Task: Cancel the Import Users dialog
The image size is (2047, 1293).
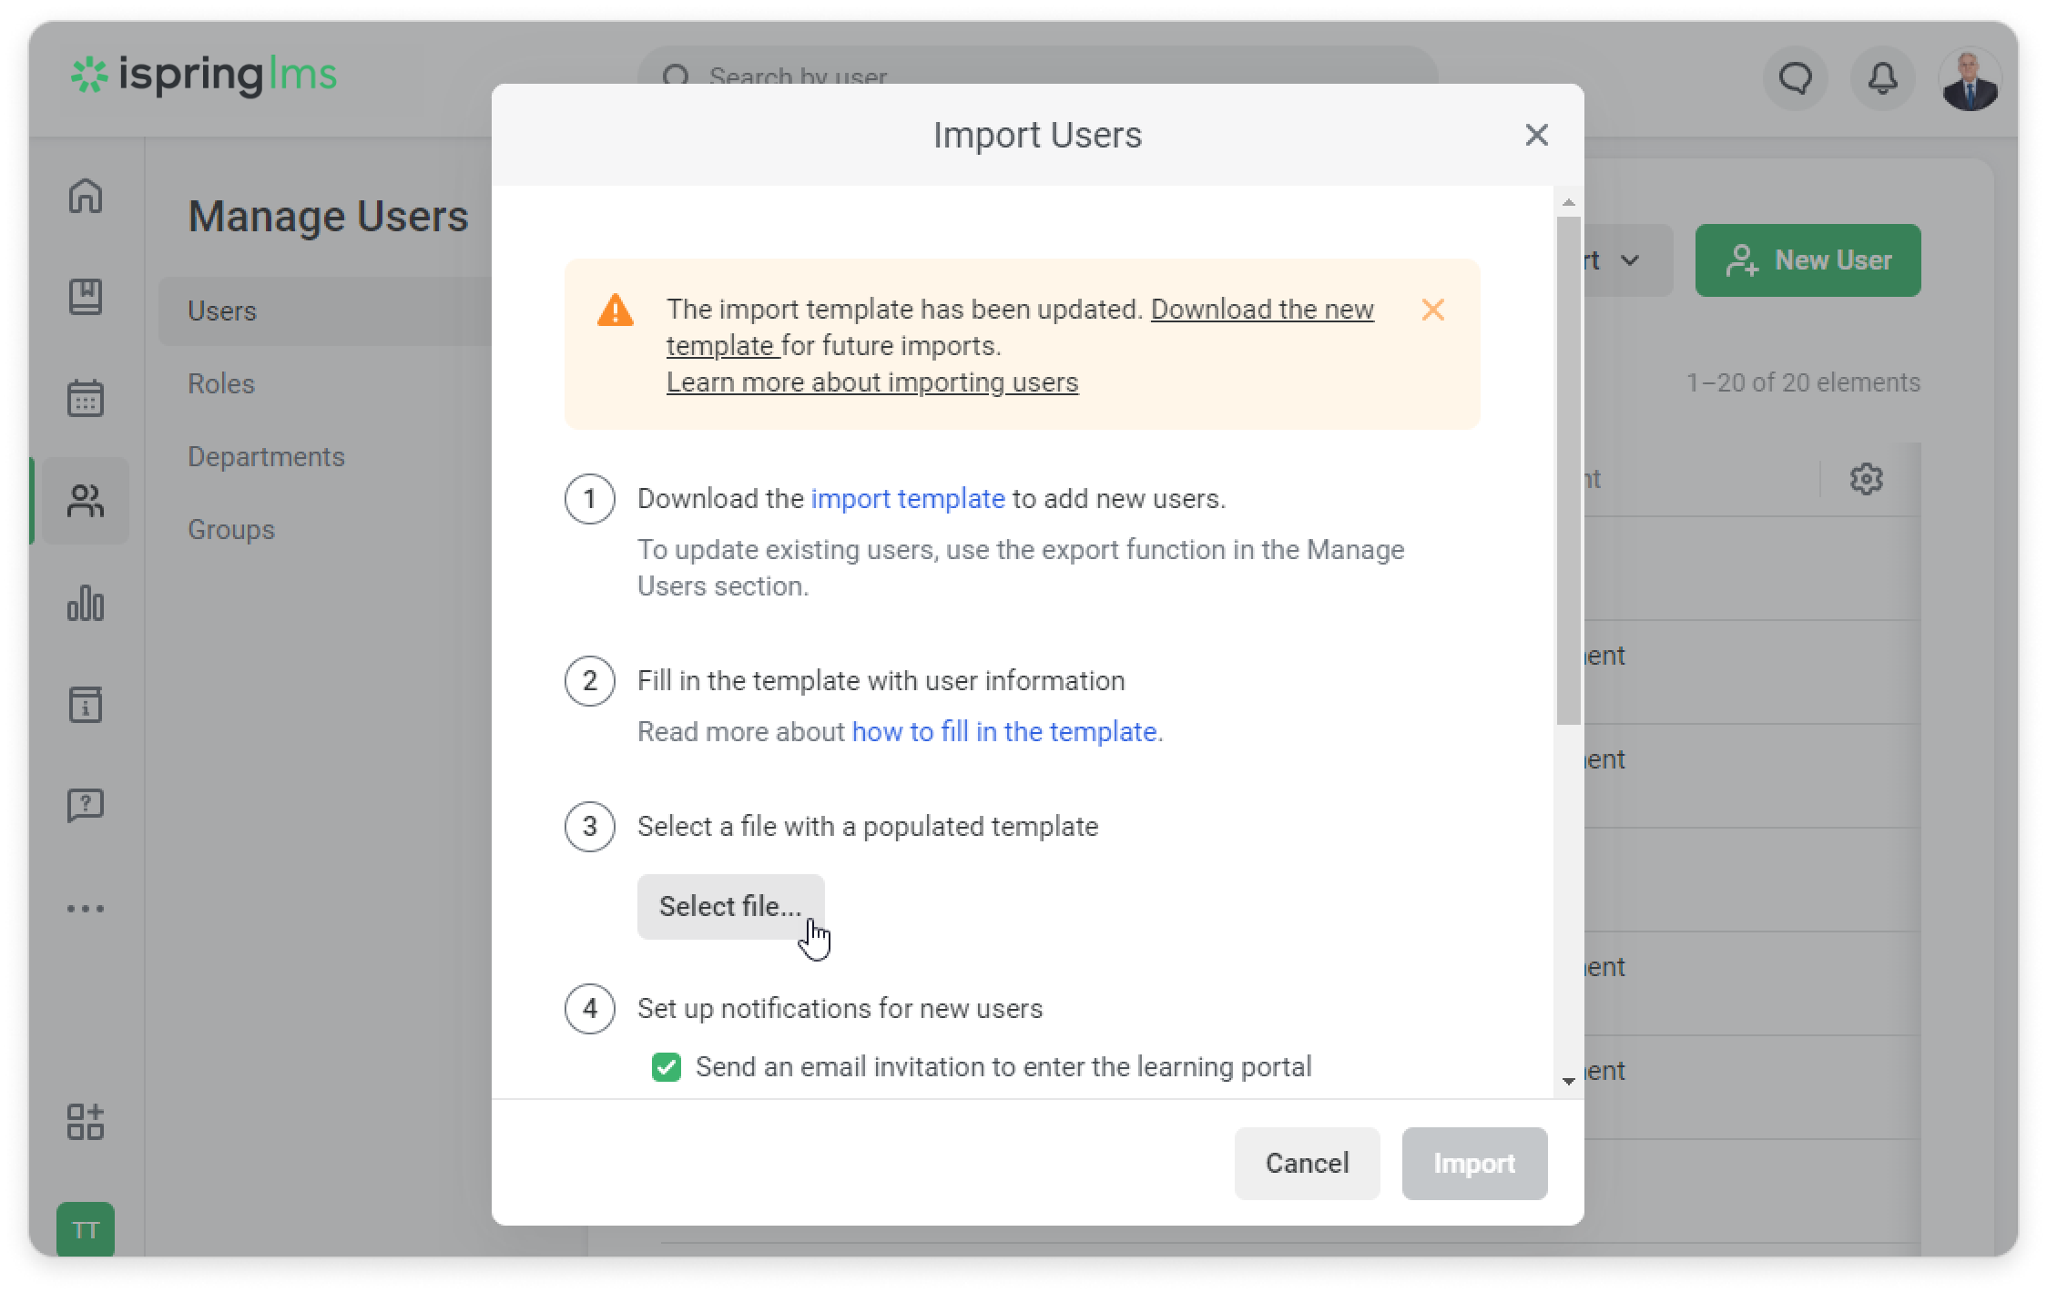Action: (x=1307, y=1164)
